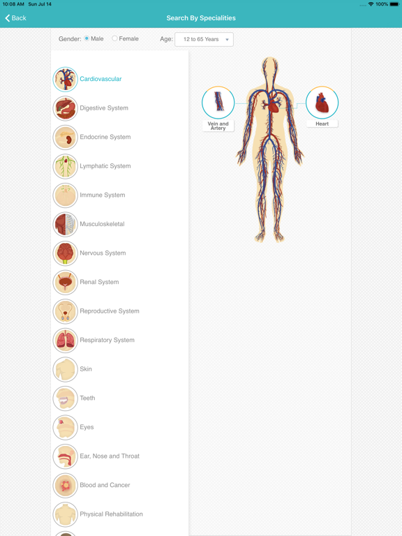Screen dimensions: 402x536
Task: Choose Immune System from the list
Action: 103,195
